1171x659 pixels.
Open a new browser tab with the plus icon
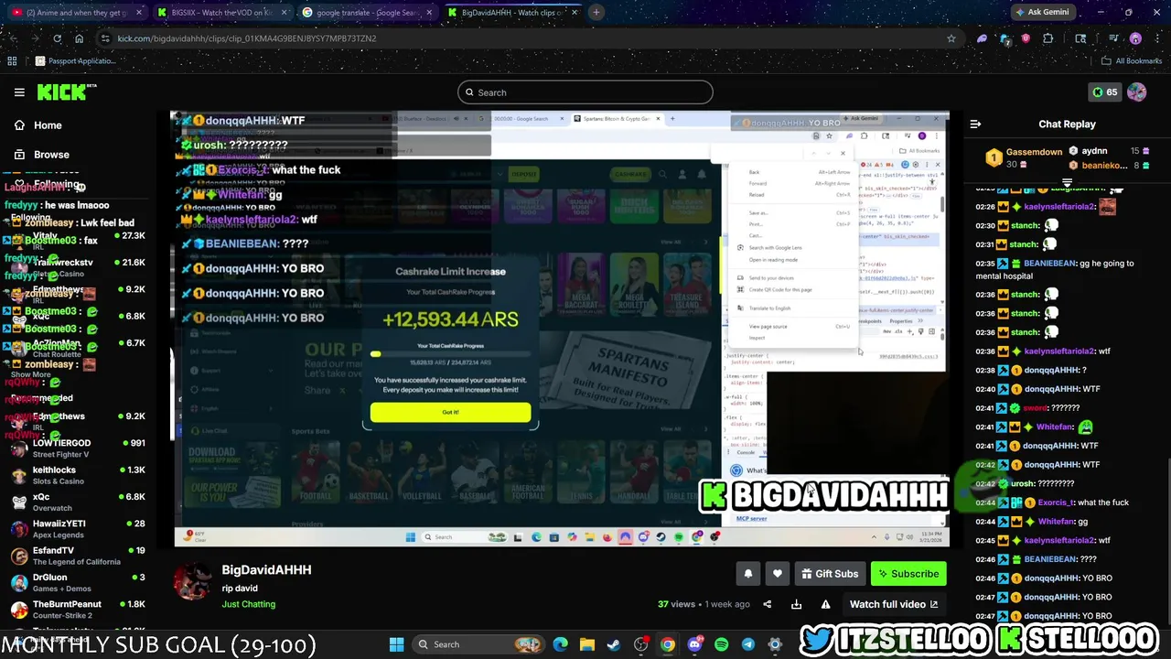tap(596, 12)
